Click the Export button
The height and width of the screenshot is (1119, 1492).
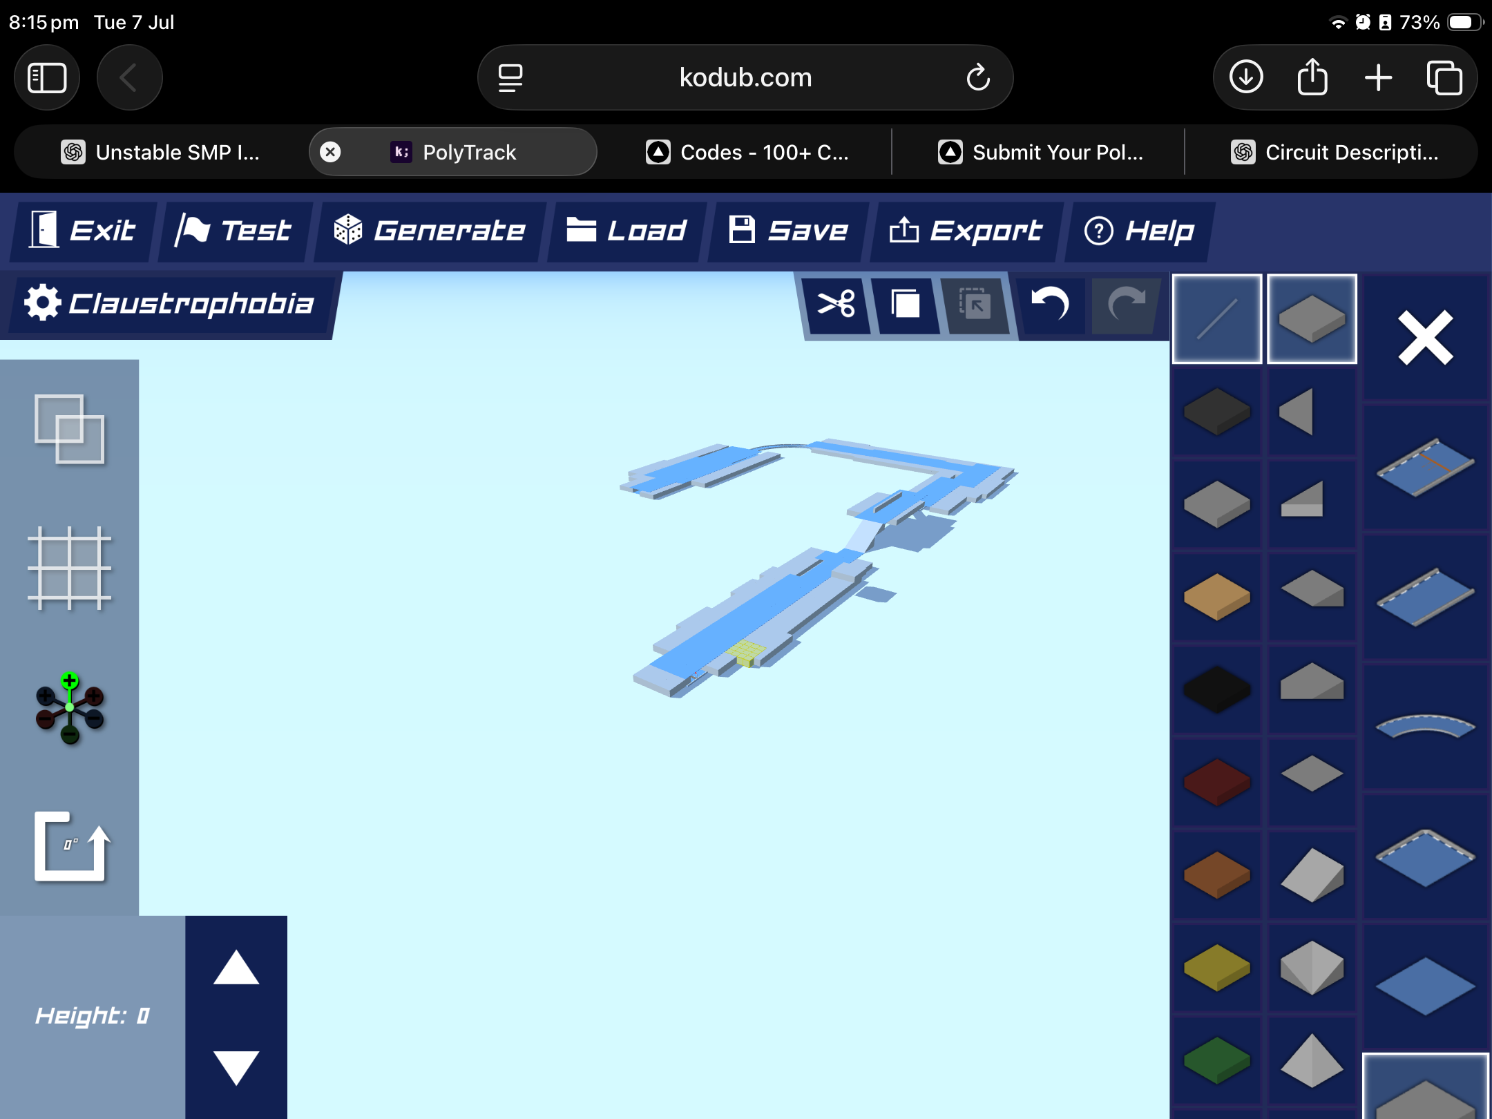(966, 231)
